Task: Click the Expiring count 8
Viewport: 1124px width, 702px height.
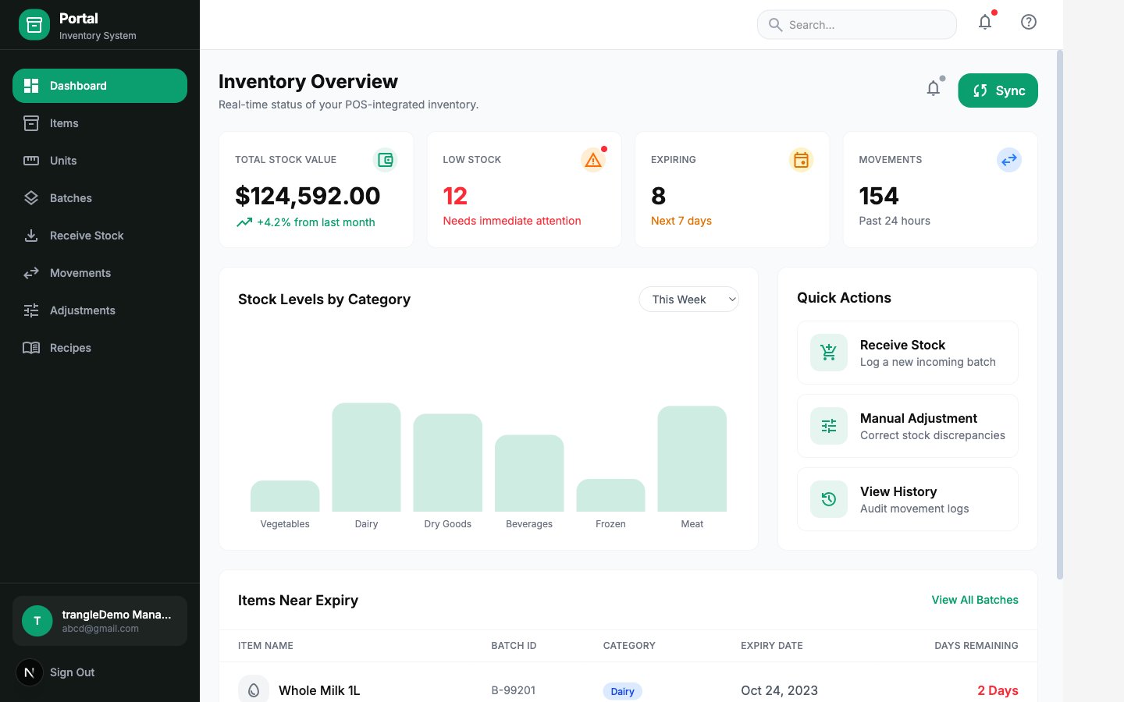Action: 659,196
